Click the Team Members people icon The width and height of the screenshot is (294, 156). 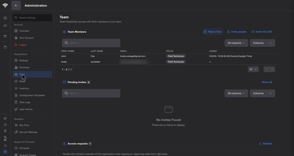point(64,32)
